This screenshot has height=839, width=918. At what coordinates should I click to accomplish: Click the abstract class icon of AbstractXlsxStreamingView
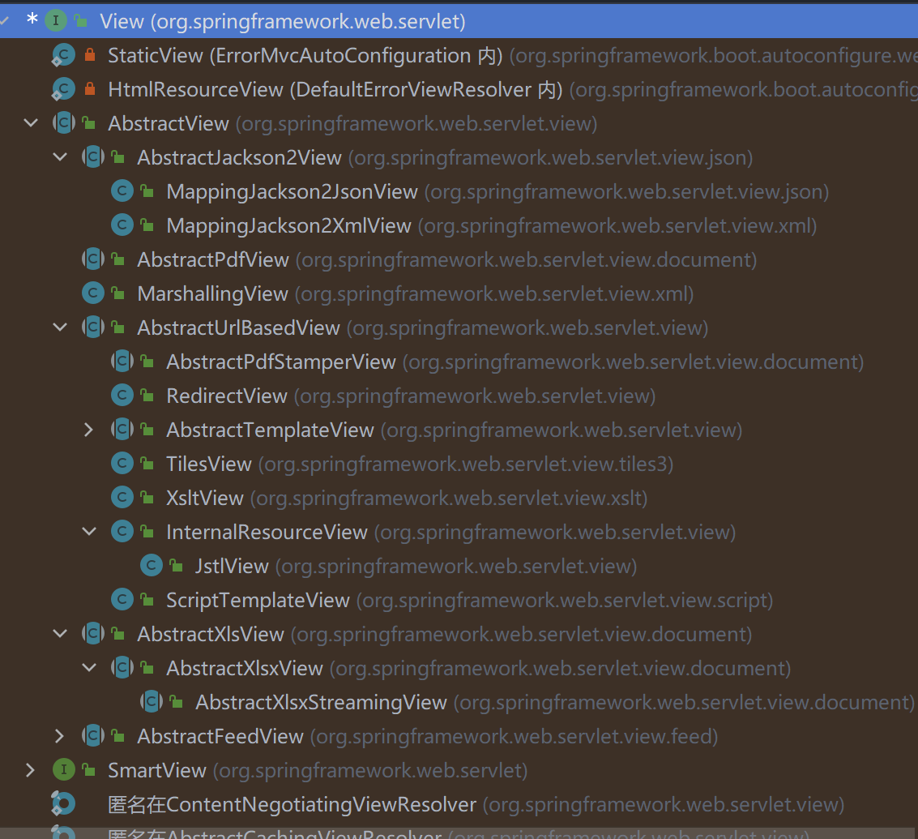[152, 702]
